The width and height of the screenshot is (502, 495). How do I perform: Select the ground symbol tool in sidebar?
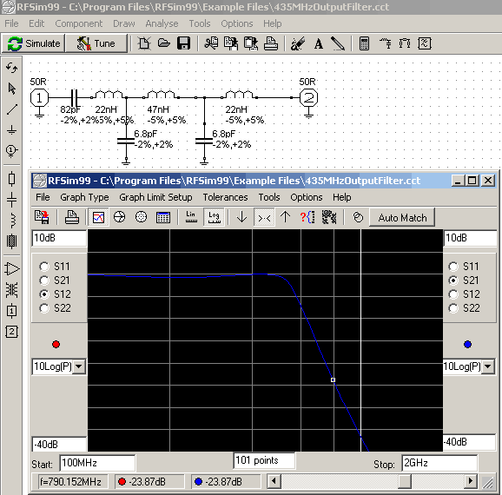tap(11, 129)
